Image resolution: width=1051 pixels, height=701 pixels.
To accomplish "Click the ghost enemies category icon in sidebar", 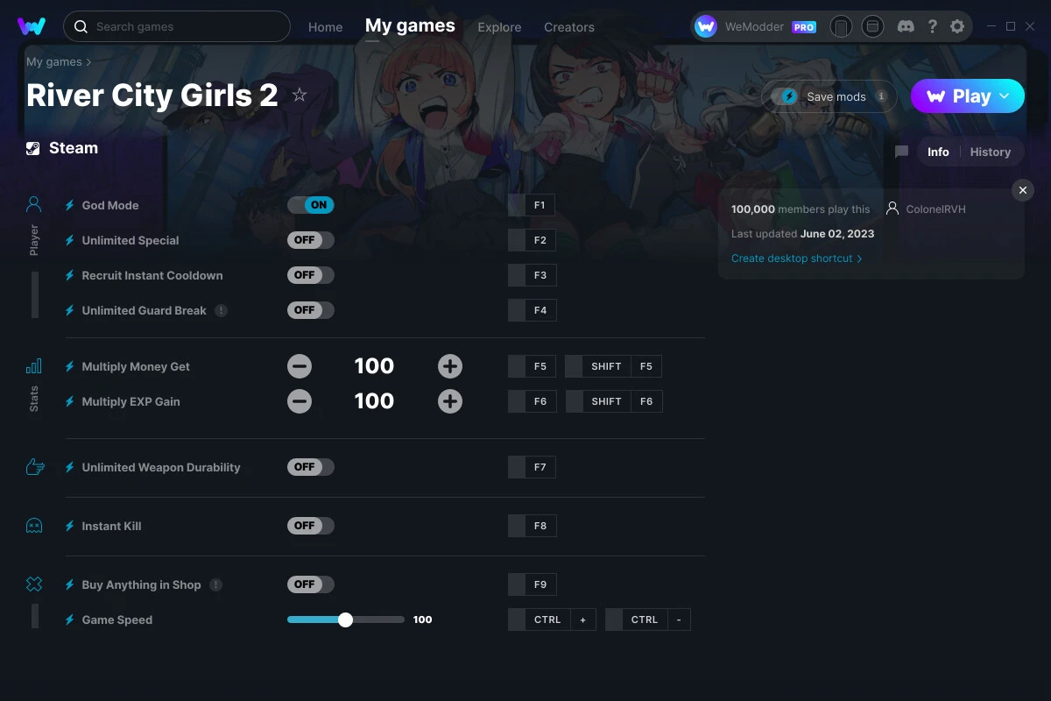I will point(33,526).
